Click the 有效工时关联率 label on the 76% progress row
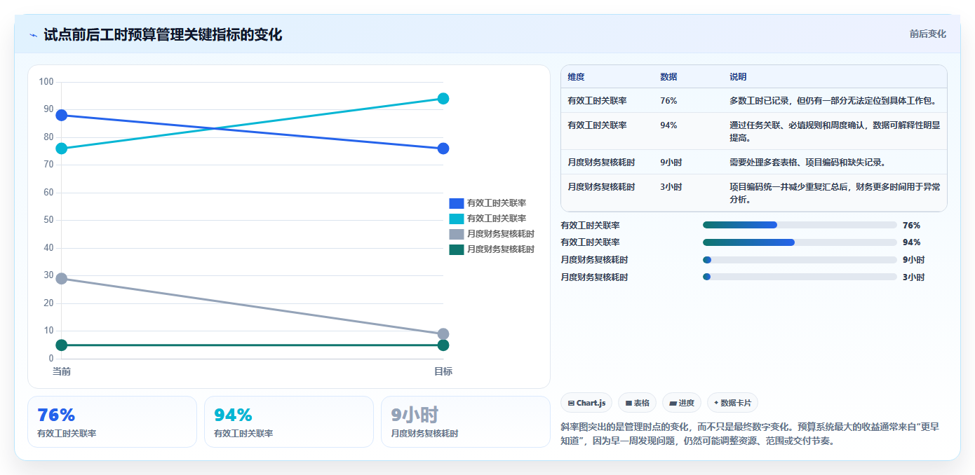This screenshot has width=975, height=475. pyautogui.click(x=591, y=226)
